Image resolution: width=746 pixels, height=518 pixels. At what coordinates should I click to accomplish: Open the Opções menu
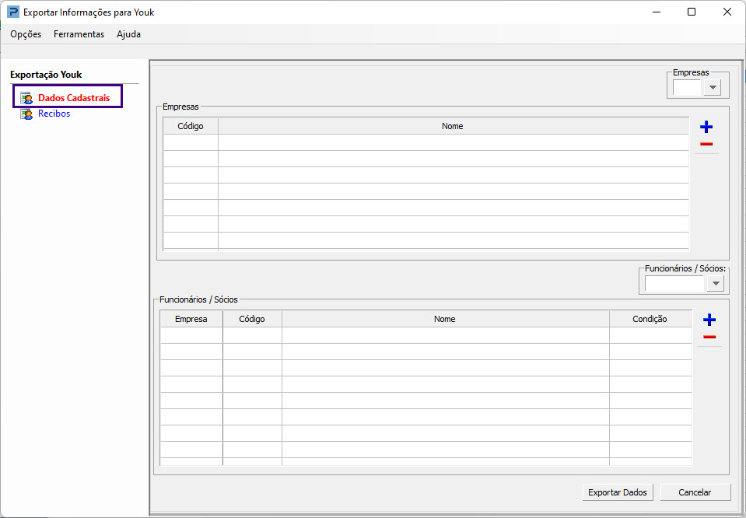(x=26, y=34)
